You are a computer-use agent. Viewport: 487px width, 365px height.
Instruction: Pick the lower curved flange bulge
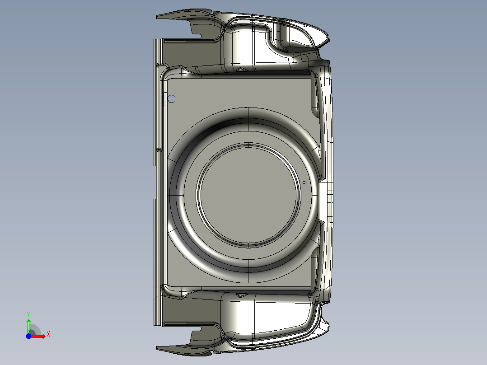coord(253,316)
